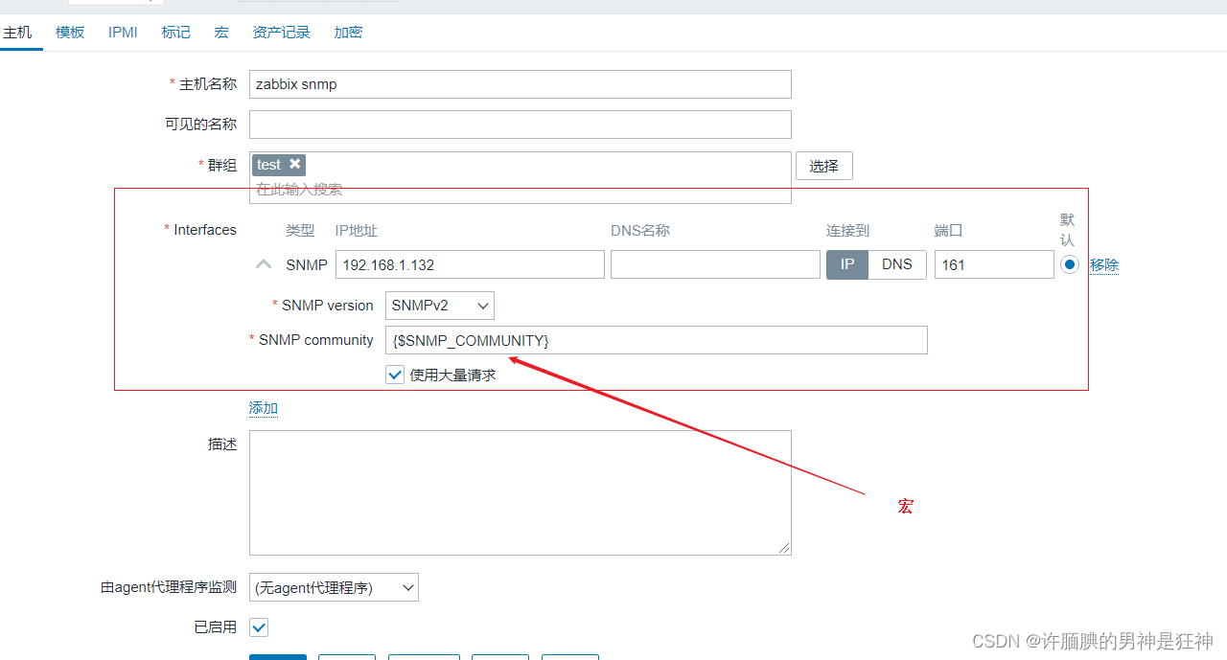This screenshot has width=1227, height=660.
Task: Go to the 标记 tab
Action: tap(176, 33)
